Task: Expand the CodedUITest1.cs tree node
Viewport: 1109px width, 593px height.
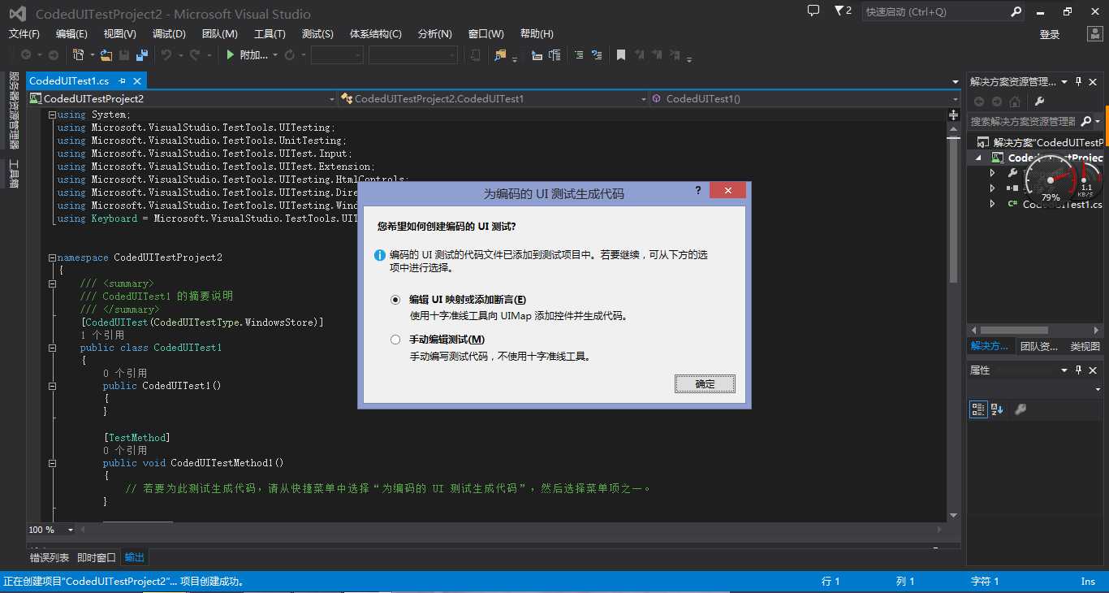Action: pos(992,204)
